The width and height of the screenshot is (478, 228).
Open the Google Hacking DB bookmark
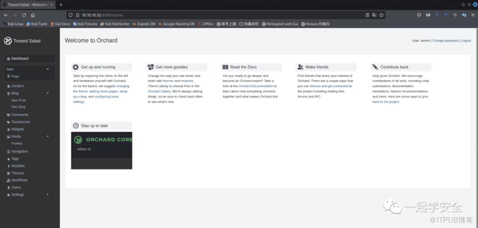click(x=176, y=24)
